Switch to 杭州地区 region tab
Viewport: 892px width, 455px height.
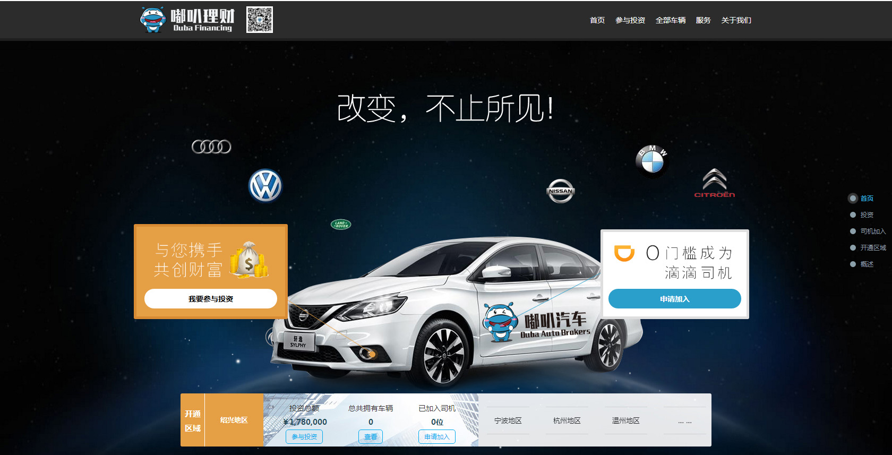(x=567, y=420)
